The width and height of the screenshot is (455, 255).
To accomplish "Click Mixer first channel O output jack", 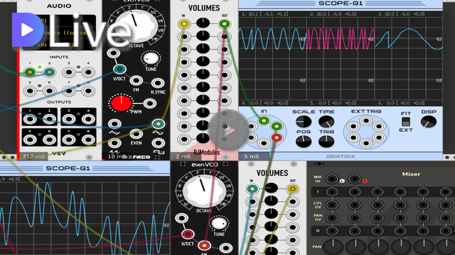I will [x=332, y=231].
